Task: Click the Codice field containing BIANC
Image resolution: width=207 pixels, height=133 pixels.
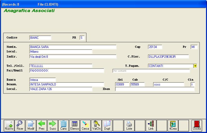Action: 40,37
